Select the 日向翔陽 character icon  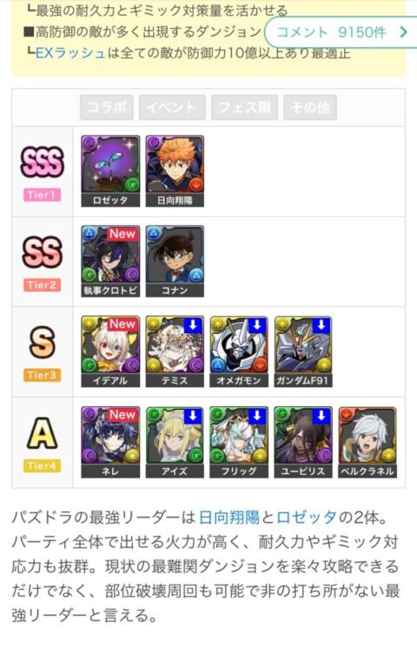click(x=175, y=171)
